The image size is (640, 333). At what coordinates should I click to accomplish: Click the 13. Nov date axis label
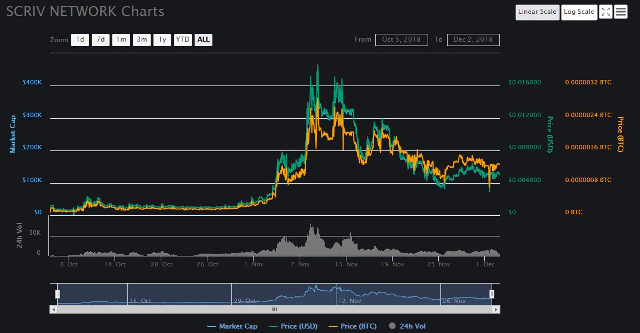[346, 264]
